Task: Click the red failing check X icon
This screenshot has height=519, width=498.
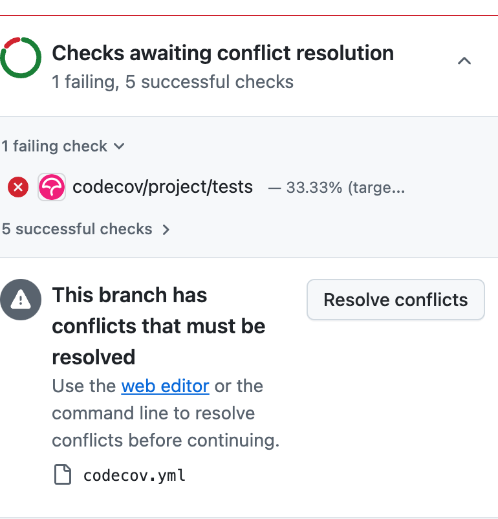Action: point(17,187)
